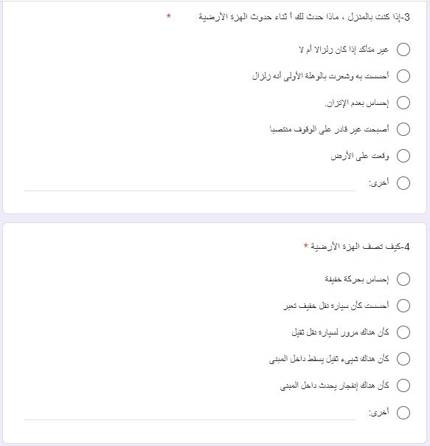Select radio button 'وقعت على الأرض'
Screen dimensions: 430x446
click(403, 156)
